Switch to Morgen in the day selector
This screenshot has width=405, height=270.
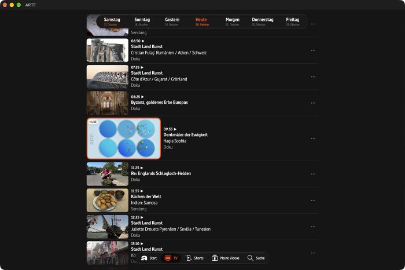tap(232, 21)
